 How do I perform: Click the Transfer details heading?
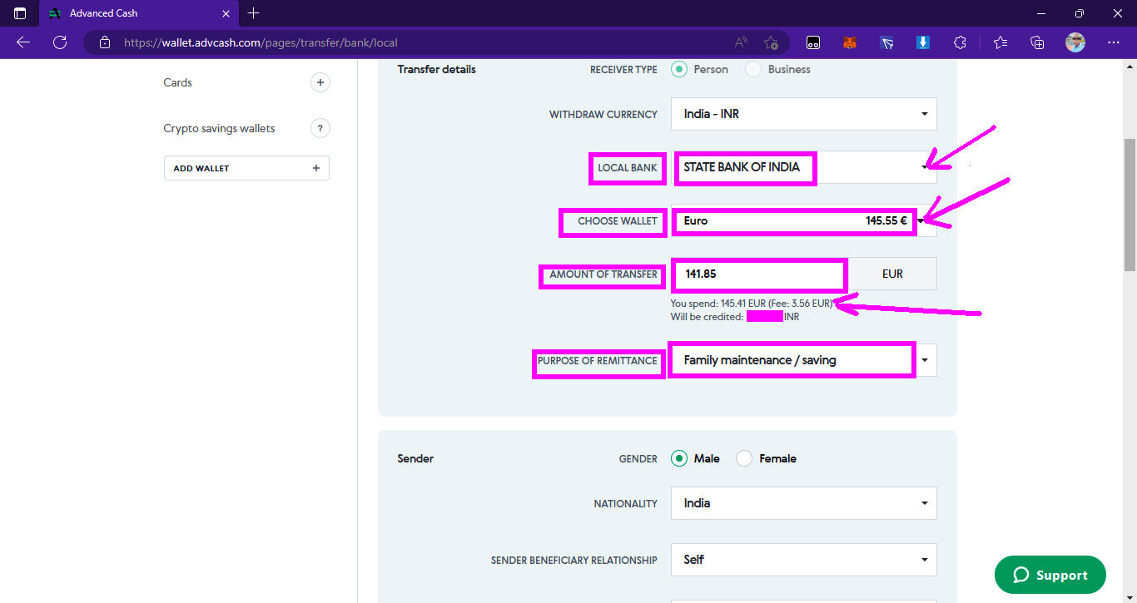click(x=437, y=69)
